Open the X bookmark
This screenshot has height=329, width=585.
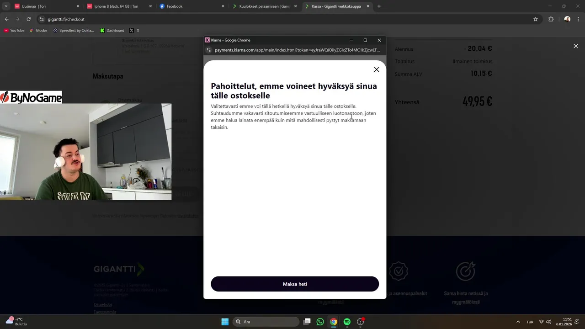click(134, 31)
